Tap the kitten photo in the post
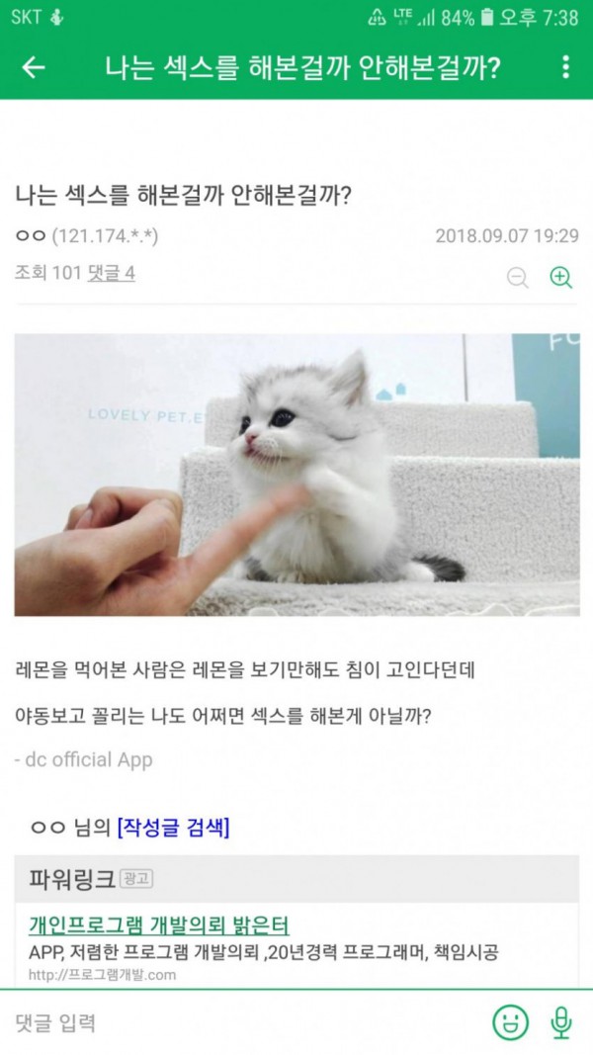This screenshot has height=1055, width=593. pyautogui.click(x=296, y=475)
